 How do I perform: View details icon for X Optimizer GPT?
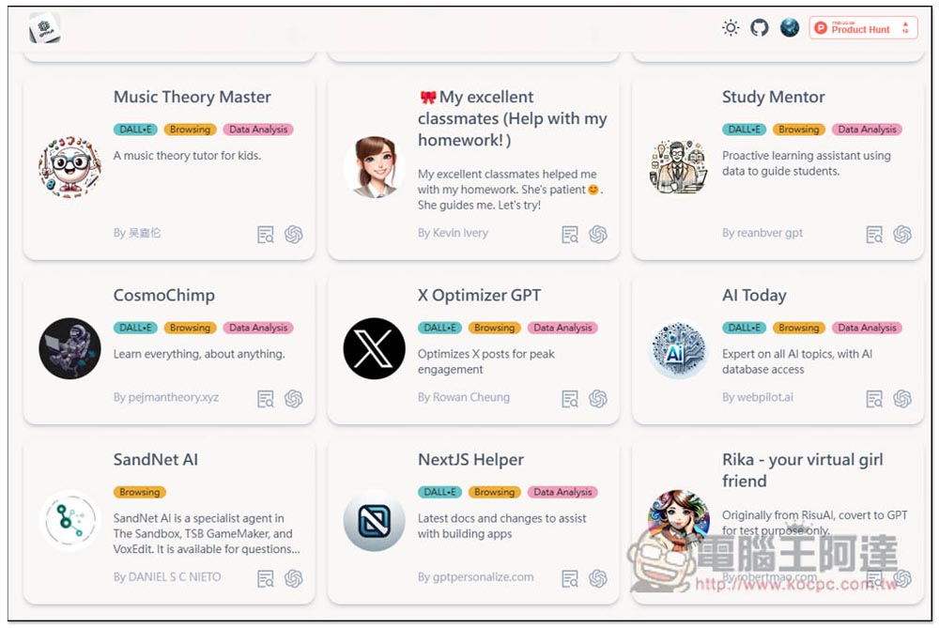pos(570,399)
